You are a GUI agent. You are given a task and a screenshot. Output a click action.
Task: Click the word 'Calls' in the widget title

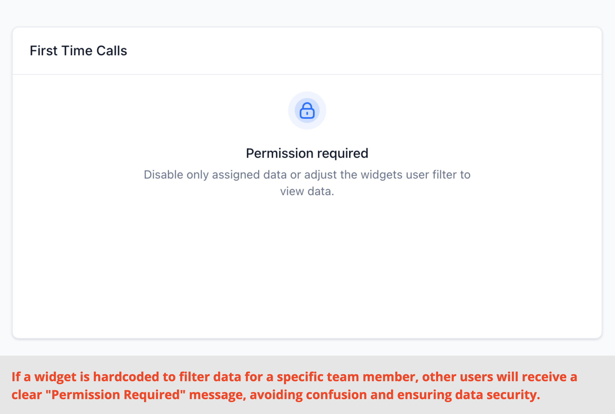(x=112, y=50)
